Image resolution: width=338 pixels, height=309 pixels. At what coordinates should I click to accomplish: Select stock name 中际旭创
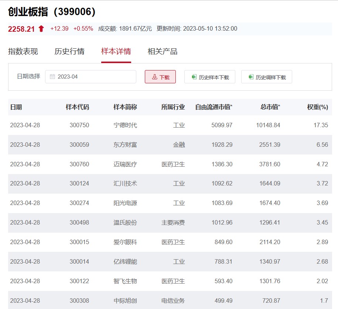pos(125,301)
